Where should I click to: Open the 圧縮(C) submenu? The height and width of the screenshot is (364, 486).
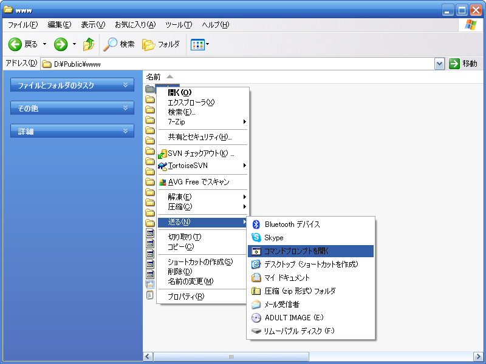click(x=203, y=207)
